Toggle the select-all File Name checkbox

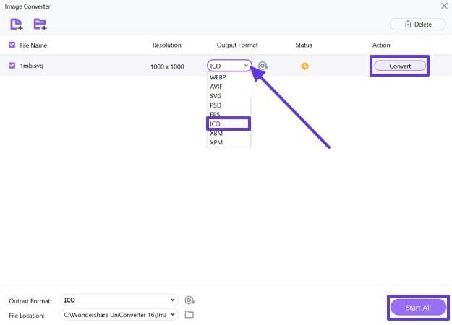[x=12, y=45]
